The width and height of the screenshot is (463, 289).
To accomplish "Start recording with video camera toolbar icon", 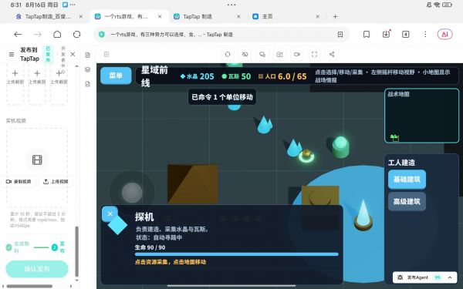I will (297, 54).
